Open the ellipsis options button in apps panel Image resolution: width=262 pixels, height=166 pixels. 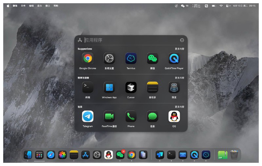tap(182, 40)
